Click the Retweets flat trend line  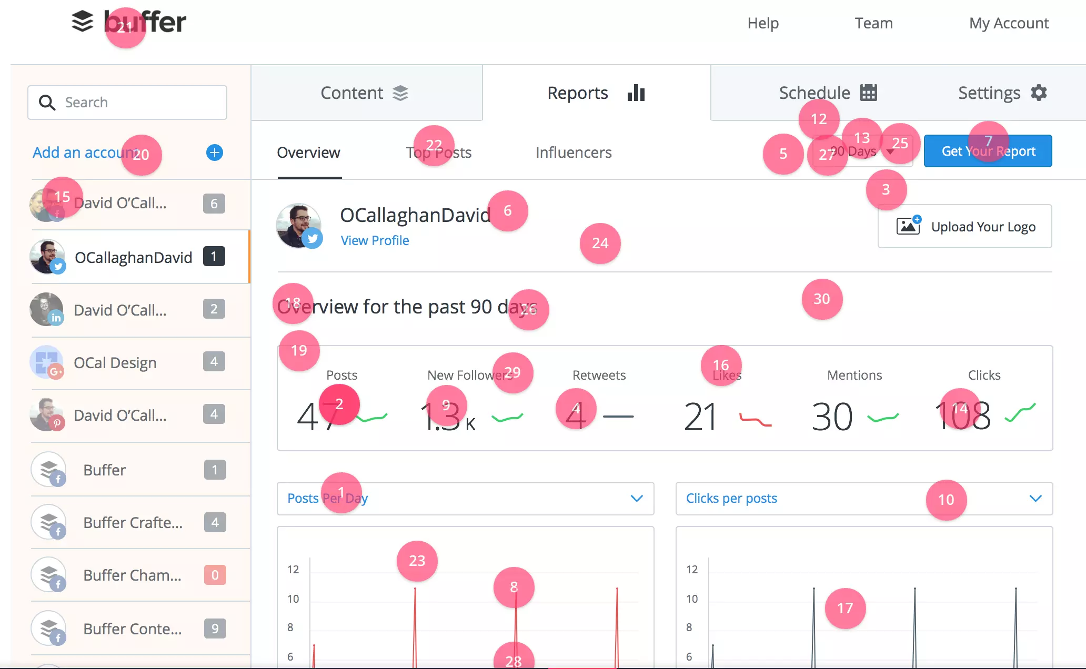point(618,417)
